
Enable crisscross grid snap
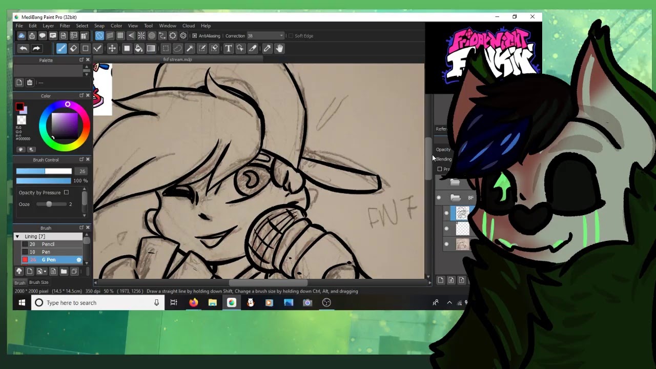120,36
